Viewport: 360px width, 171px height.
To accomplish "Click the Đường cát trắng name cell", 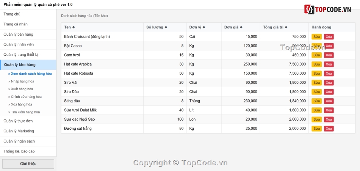I will click(x=102, y=129).
